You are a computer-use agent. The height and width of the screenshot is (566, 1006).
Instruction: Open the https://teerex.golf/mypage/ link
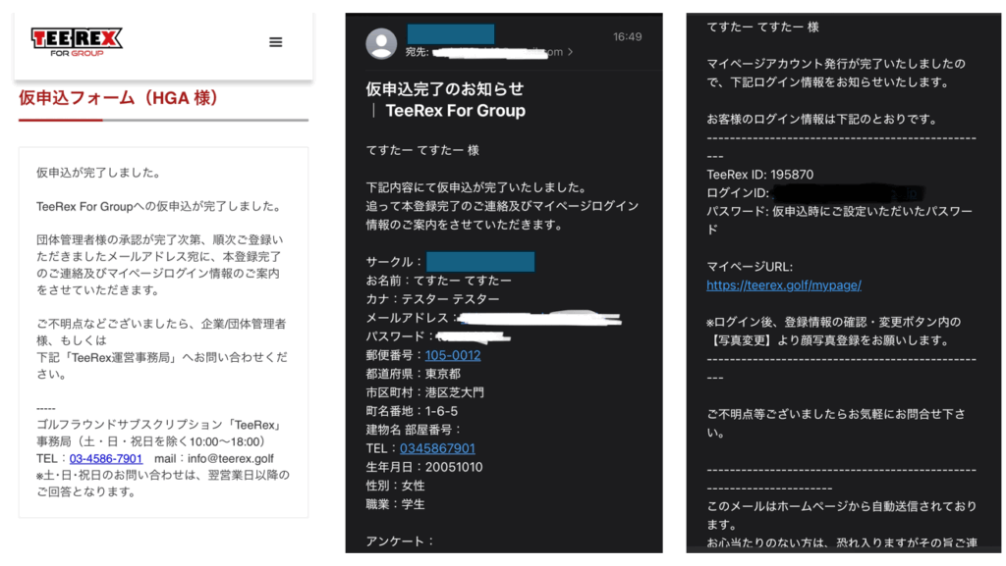point(784,285)
